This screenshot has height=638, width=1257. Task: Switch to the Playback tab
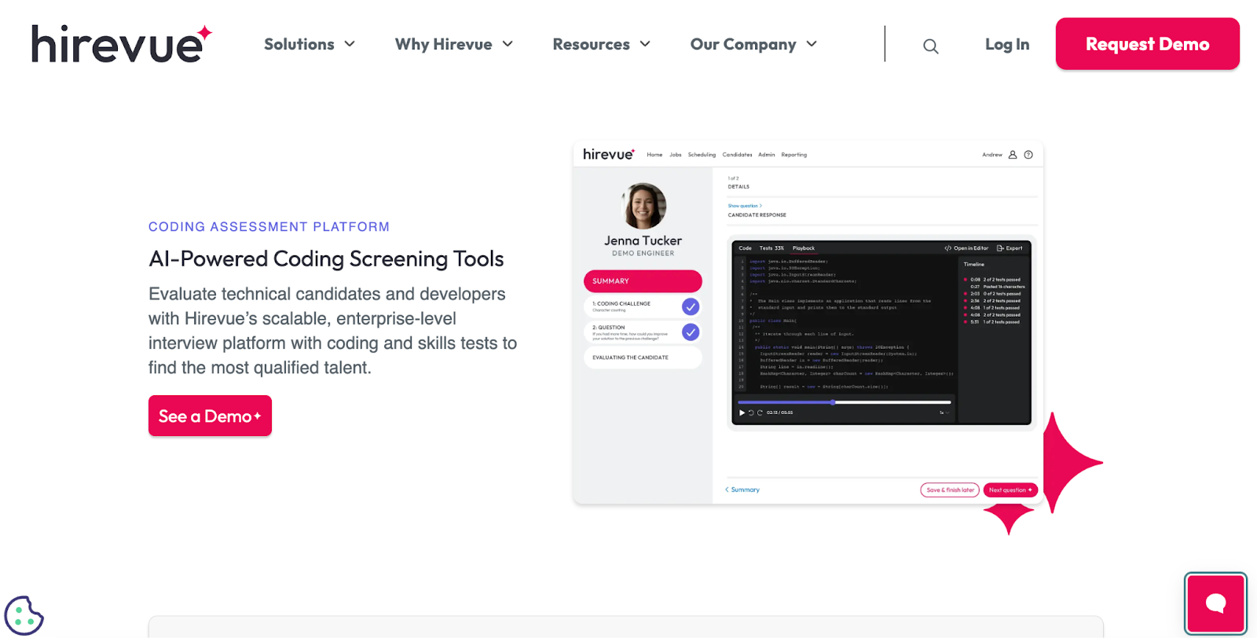coord(803,248)
